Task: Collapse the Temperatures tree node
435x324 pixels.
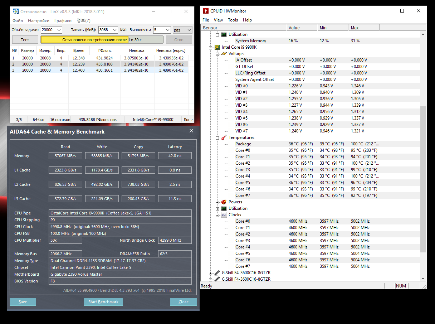Action: [x=217, y=137]
